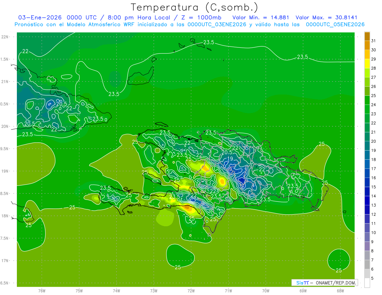Click the title "Temperatura (C,somb.)"
Image resolution: width=382 pixels, height=295 pixels.
point(195,7)
